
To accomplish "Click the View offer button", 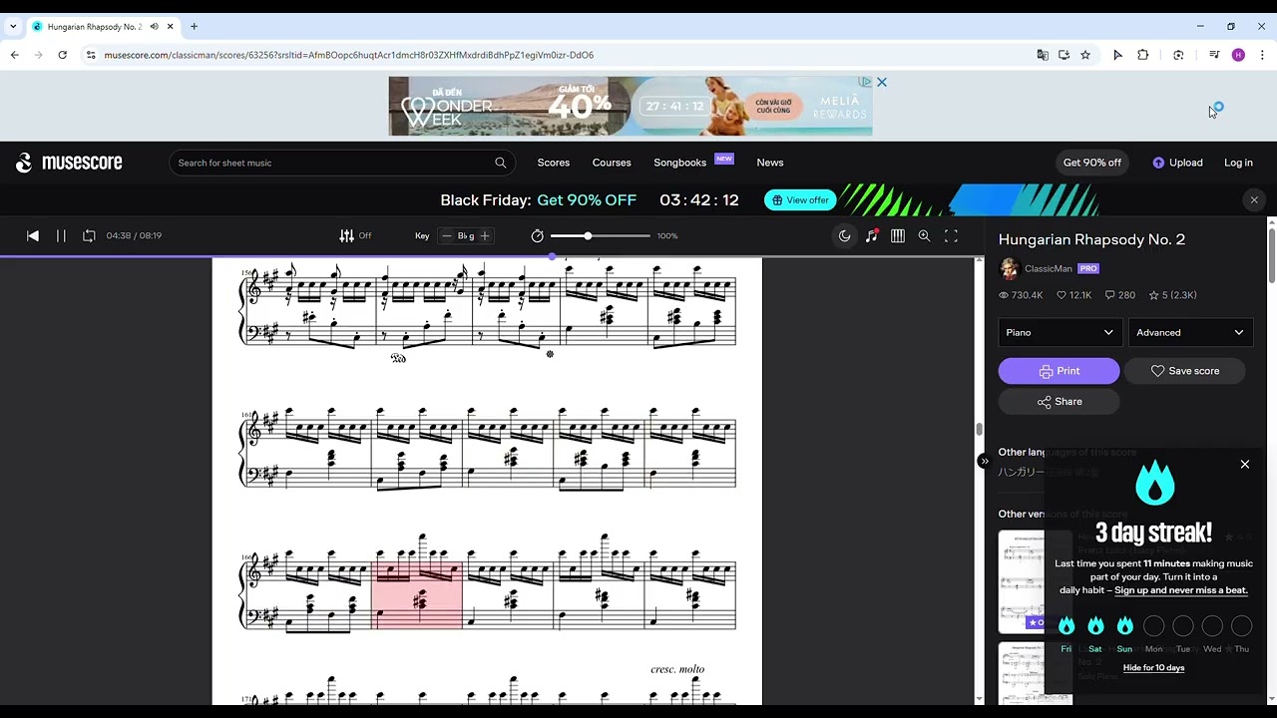I will 800,200.
